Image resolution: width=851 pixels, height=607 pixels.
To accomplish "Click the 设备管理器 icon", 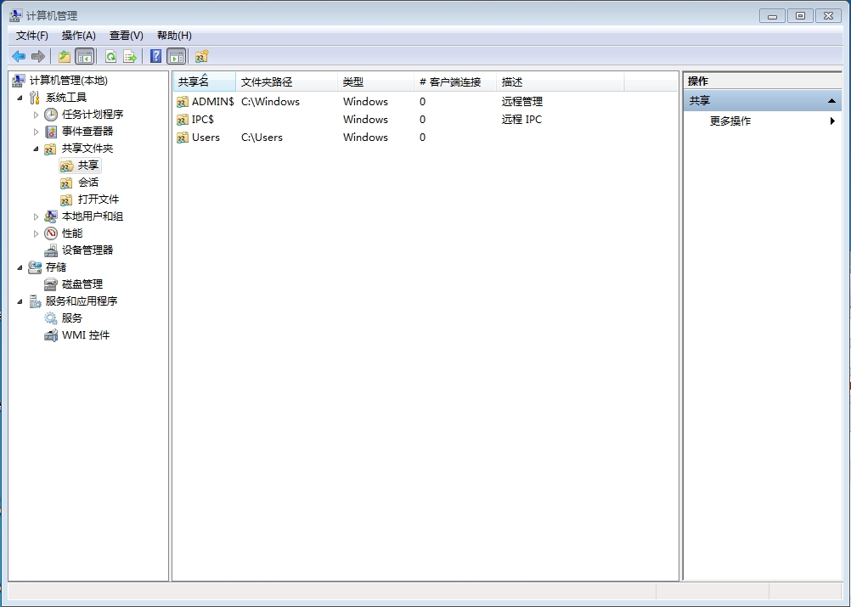I will click(51, 250).
